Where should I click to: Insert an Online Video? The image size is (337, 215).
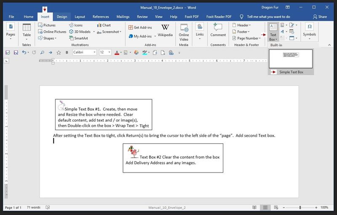pyautogui.click(x=184, y=31)
